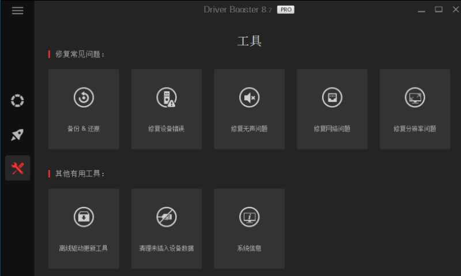Screen dimensions: 461x276
Task: Open 系统信息 label
Action: coord(250,248)
